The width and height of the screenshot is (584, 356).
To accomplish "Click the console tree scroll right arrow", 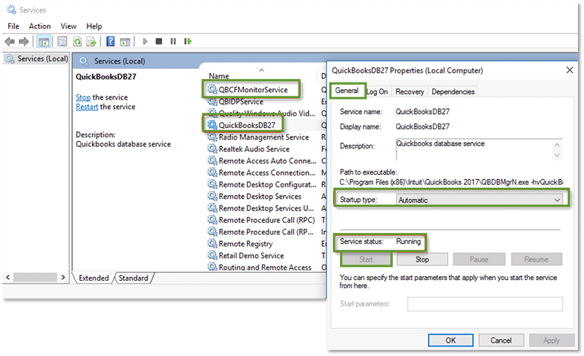I will point(63,277).
